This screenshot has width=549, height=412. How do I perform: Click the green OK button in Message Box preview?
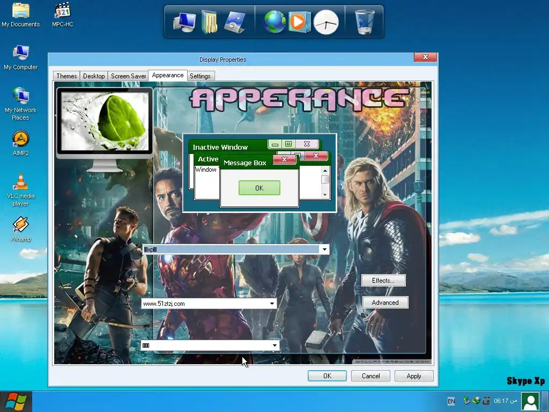tap(259, 188)
